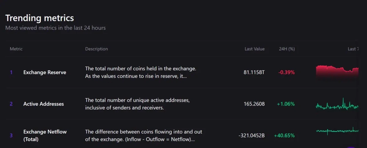367x148 pixels.
Task: Sort by the Last Value column header
Action: tap(254, 49)
